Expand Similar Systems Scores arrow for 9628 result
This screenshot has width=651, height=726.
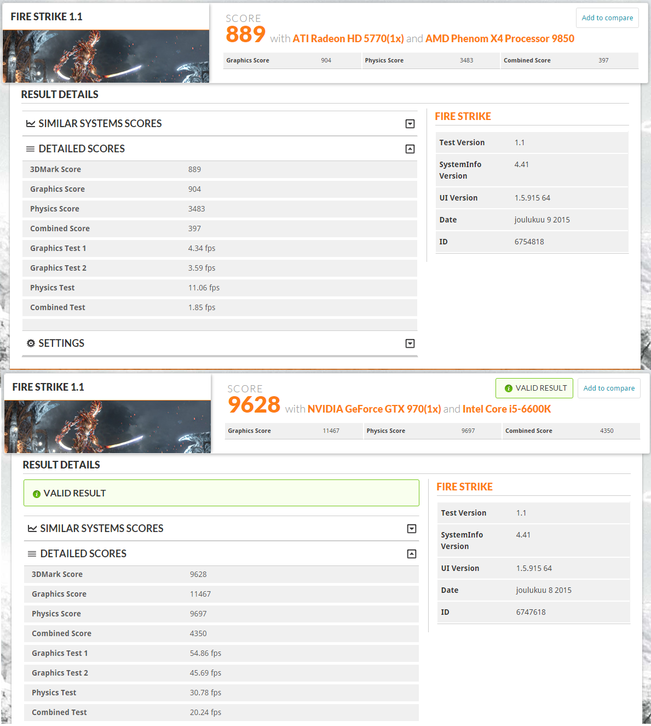[x=411, y=529]
